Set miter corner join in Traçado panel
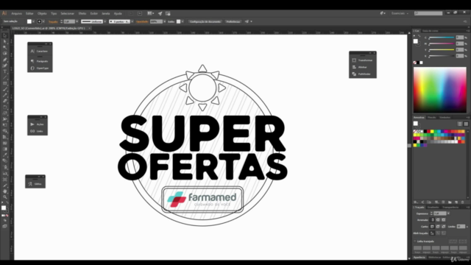The image size is (471, 265). click(432, 227)
